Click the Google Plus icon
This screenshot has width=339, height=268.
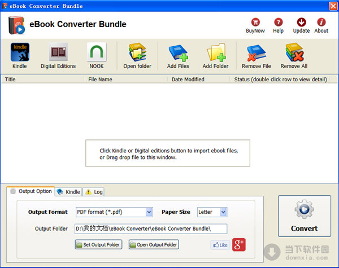(239, 245)
